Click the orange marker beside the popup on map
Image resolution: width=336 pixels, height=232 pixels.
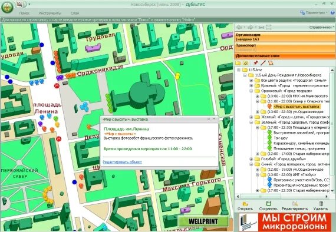tap(89, 127)
